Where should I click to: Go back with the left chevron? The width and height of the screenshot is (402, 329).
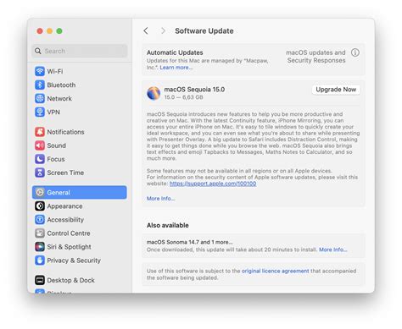[146, 30]
